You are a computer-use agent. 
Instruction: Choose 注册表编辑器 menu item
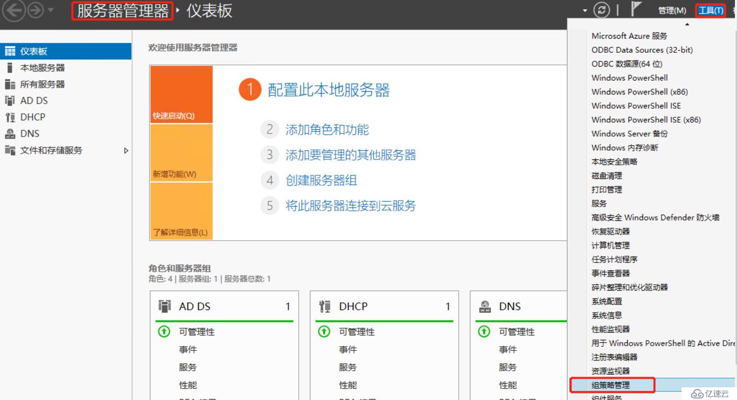615,357
